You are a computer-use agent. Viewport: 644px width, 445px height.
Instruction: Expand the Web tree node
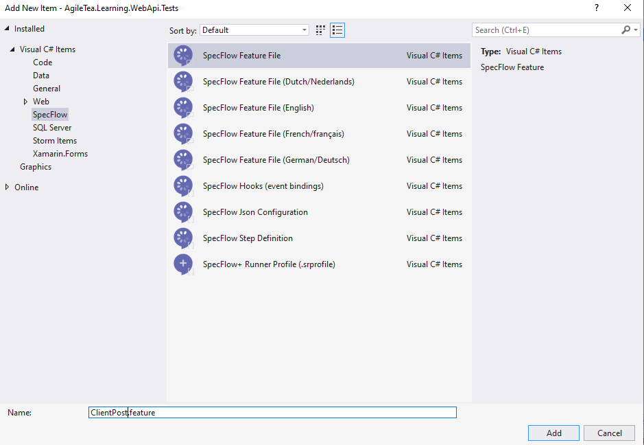[x=25, y=102]
